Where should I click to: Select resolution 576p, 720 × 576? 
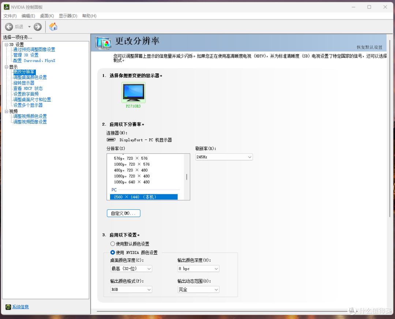pos(131,158)
